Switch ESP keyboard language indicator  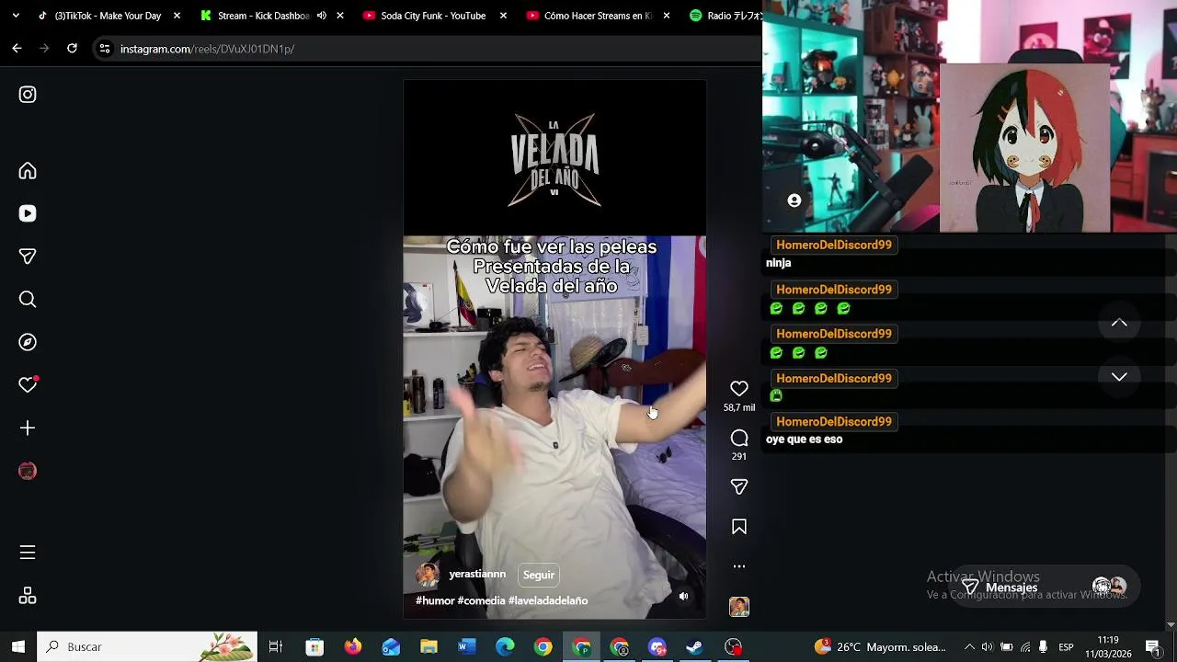tap(1066, 647)
